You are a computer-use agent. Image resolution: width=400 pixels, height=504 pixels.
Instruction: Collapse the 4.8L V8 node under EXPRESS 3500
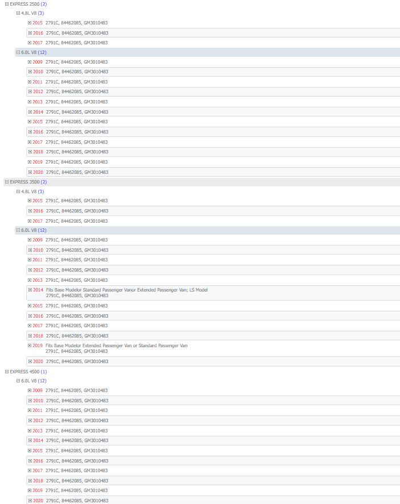click(x=18, y=191)
